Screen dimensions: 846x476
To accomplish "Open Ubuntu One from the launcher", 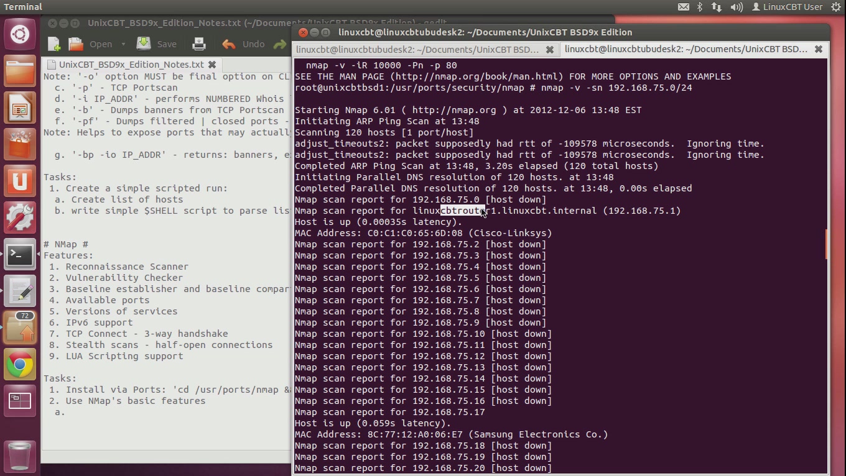I will pos(20,181).
